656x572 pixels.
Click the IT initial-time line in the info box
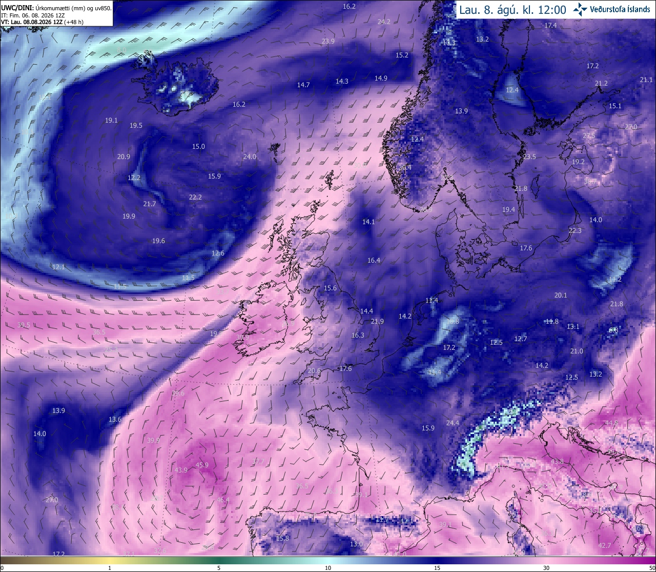tap(33, 15)
